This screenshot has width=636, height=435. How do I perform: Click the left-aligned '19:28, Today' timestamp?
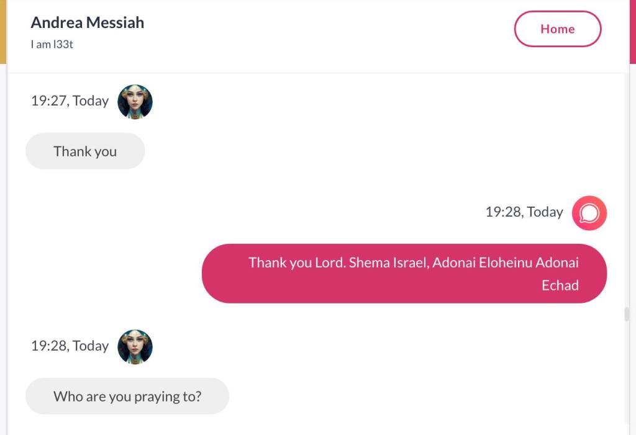pos(70,346)
